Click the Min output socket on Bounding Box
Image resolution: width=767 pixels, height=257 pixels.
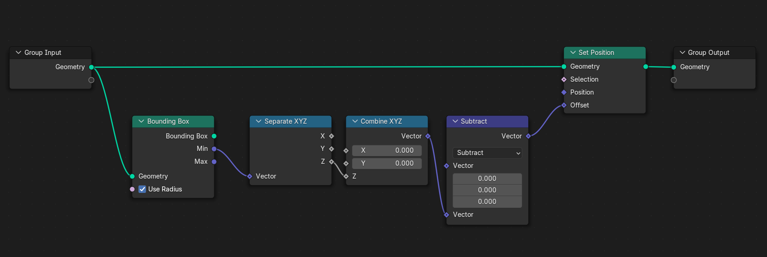point(214,149)
